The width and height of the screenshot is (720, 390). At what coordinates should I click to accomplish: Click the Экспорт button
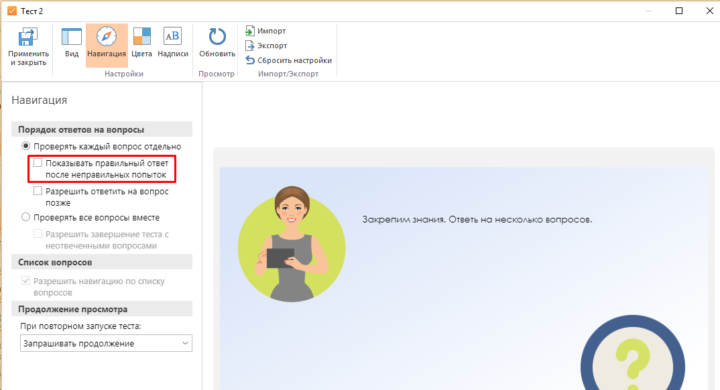[266, 46]
